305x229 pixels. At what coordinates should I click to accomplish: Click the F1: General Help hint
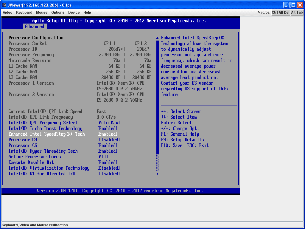(x=180, y=134)
